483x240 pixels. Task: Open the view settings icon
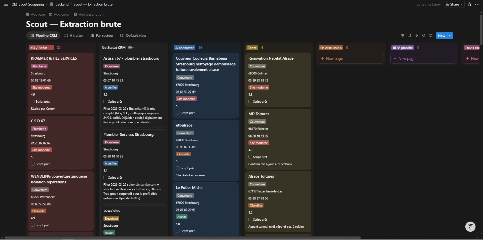point(431,35)
